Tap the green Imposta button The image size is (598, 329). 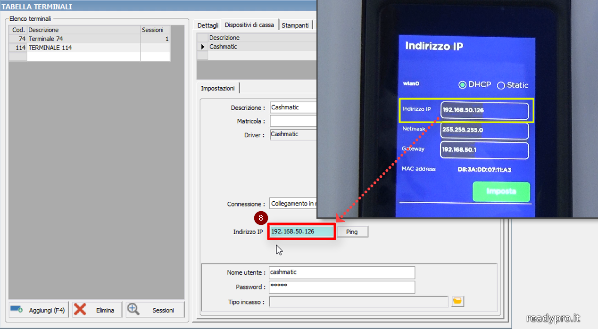(501, 192)
